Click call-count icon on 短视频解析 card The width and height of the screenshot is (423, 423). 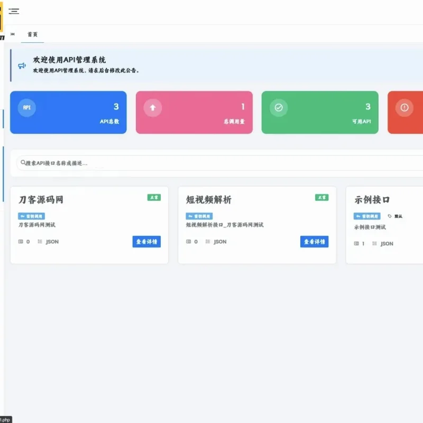point(188,242)
